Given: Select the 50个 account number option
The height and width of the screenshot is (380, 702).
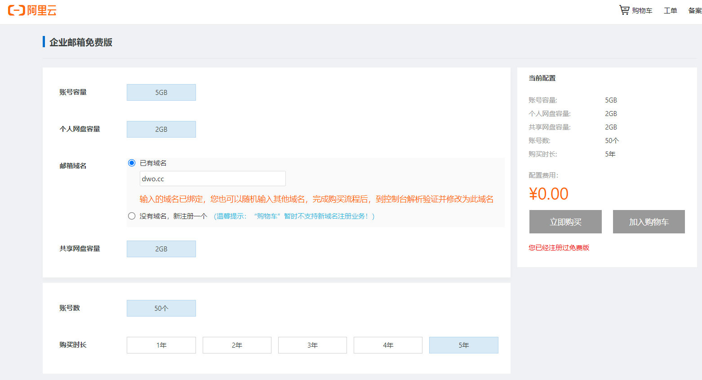Looking at the screenshot, I should click(161, 308).
